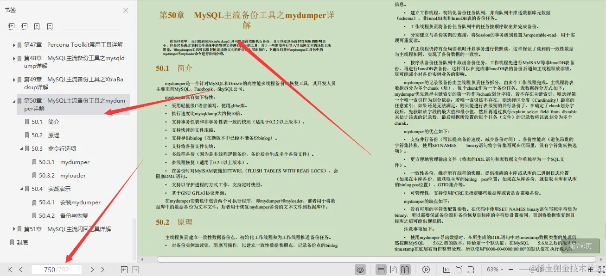The image size is (606, 276).
Task: Open the zoom percentage dropdown
Action: click(x=503, y=269)
